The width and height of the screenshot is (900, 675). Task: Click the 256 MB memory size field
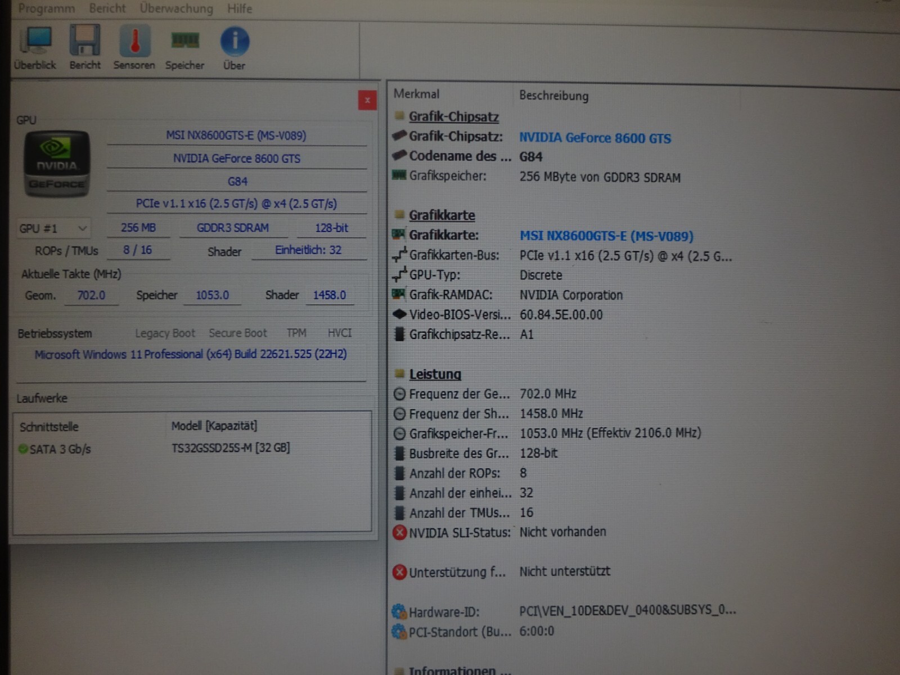click(x=138, y=228)
